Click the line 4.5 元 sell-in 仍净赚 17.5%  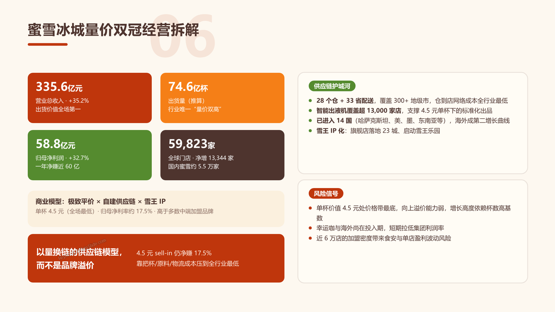(x=174, y=253)
